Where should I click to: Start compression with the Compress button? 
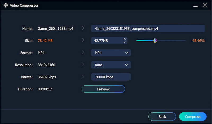click(x=193, y=117)
